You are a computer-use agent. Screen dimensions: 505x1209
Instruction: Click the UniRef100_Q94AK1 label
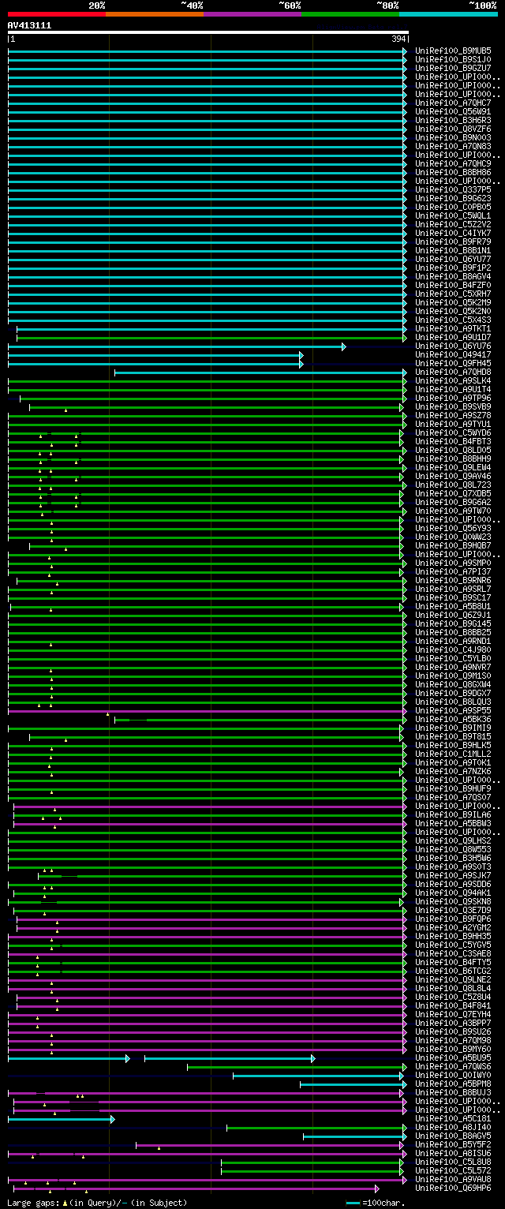(x=453, y=893)
